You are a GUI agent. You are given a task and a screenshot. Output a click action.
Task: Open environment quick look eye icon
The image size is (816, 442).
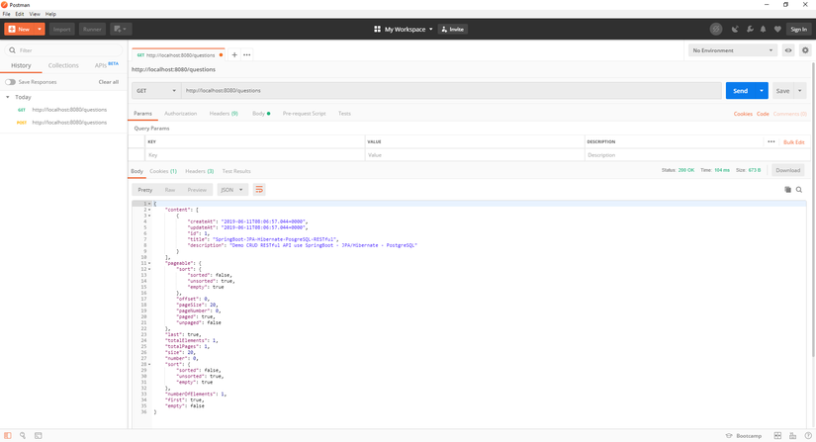click(x=788, y=50)
